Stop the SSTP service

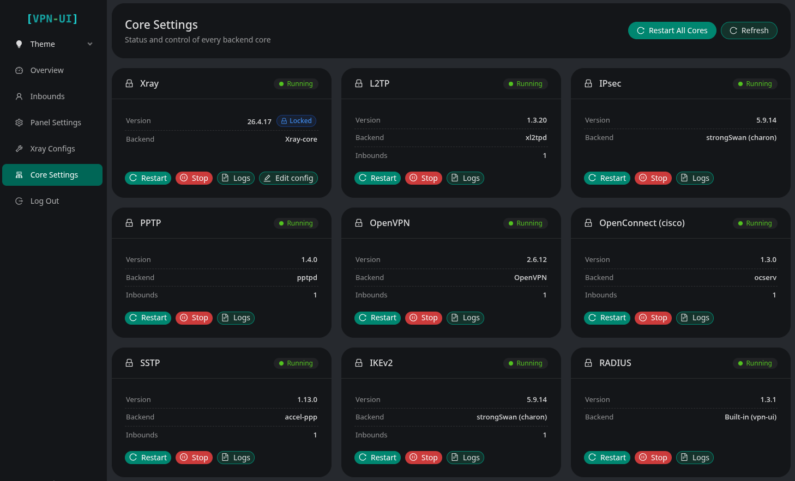click(194, 458)
